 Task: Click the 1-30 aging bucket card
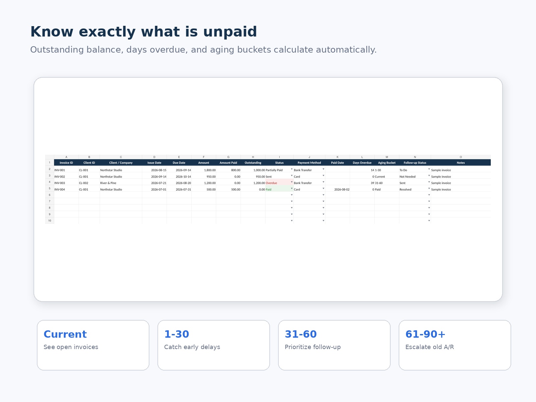pyautogui.click(x=214, y=345)
